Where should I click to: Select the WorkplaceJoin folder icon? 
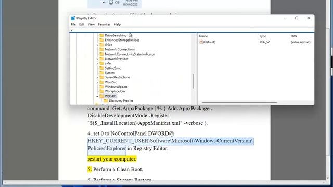coord(101,91)
